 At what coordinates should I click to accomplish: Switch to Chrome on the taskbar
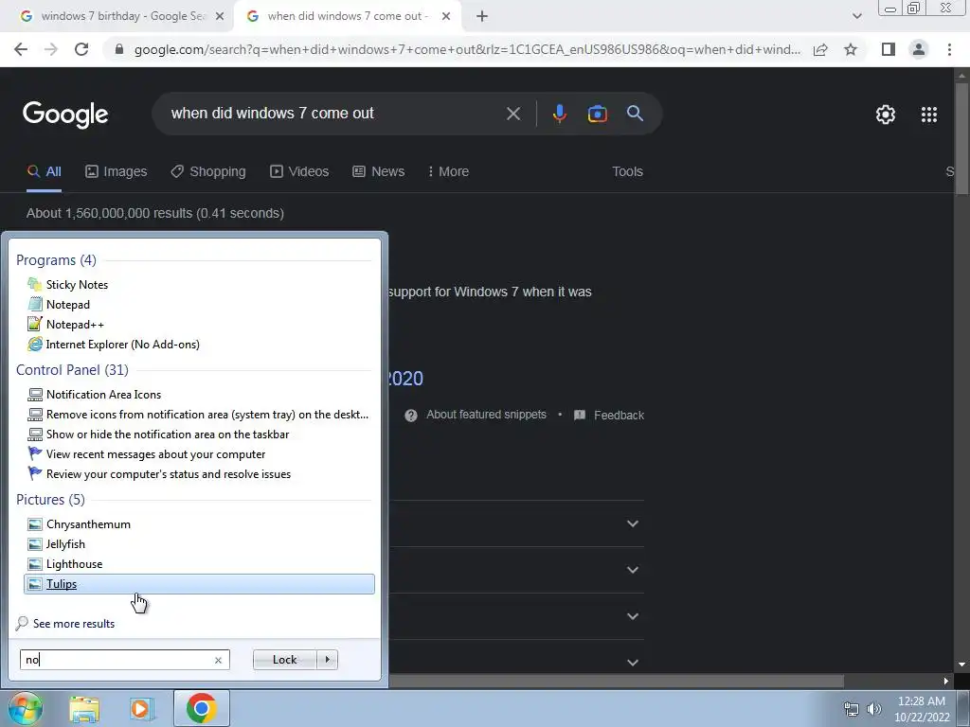pos(201,708)
